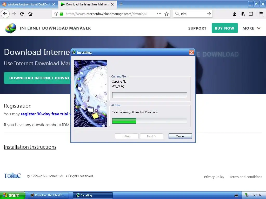Click Time remaining text in dialog
266x199 pixels.
pos(135,112)
